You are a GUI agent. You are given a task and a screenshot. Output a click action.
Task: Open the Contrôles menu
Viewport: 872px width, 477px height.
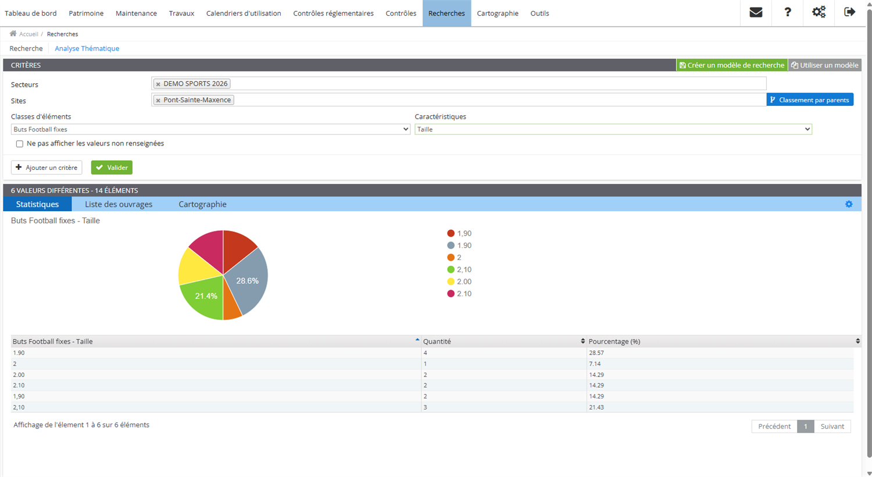tap(401, 13)
